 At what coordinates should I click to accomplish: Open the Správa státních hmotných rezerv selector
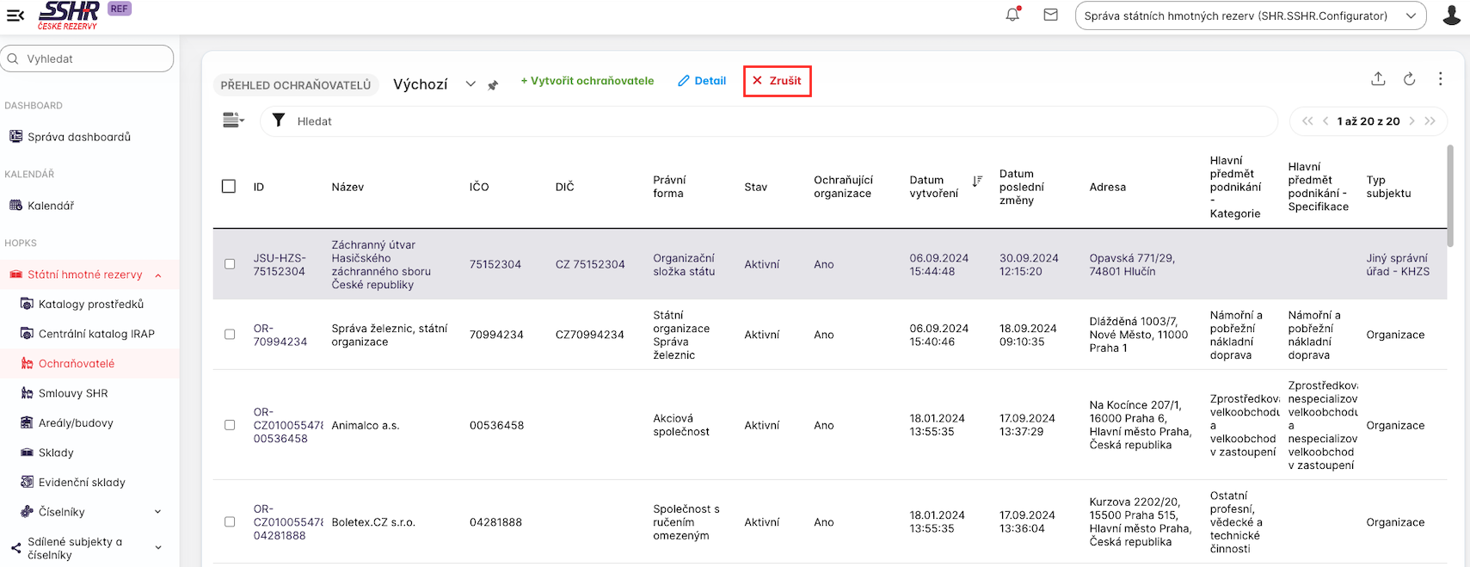point(1250,15)
